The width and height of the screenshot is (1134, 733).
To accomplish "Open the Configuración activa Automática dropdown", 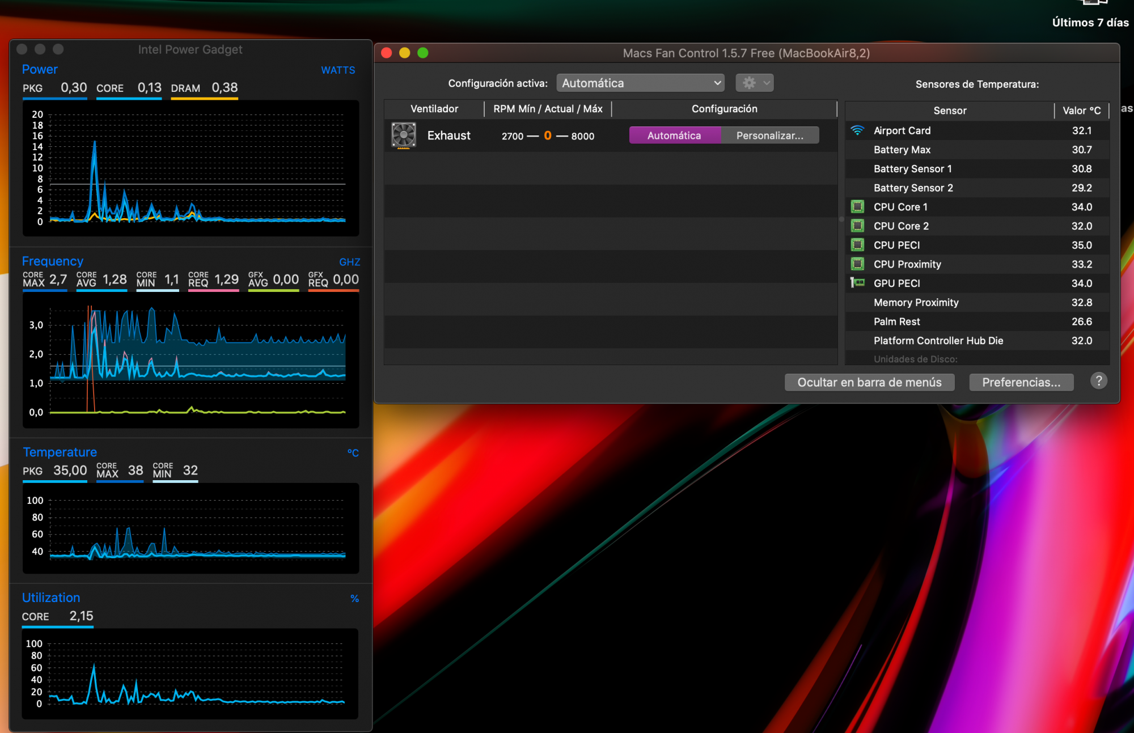I will (640, 83).
